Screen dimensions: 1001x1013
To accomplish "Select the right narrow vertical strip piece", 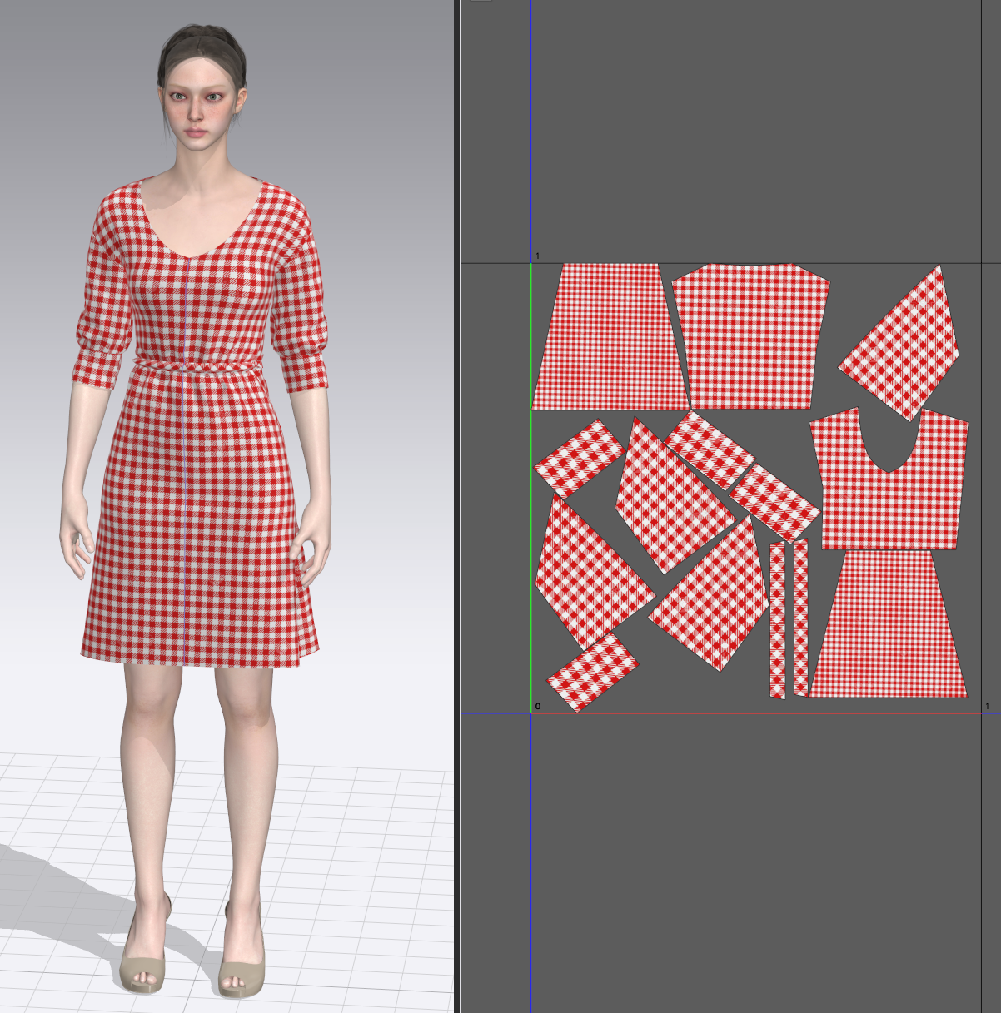I will click(800, 618).
